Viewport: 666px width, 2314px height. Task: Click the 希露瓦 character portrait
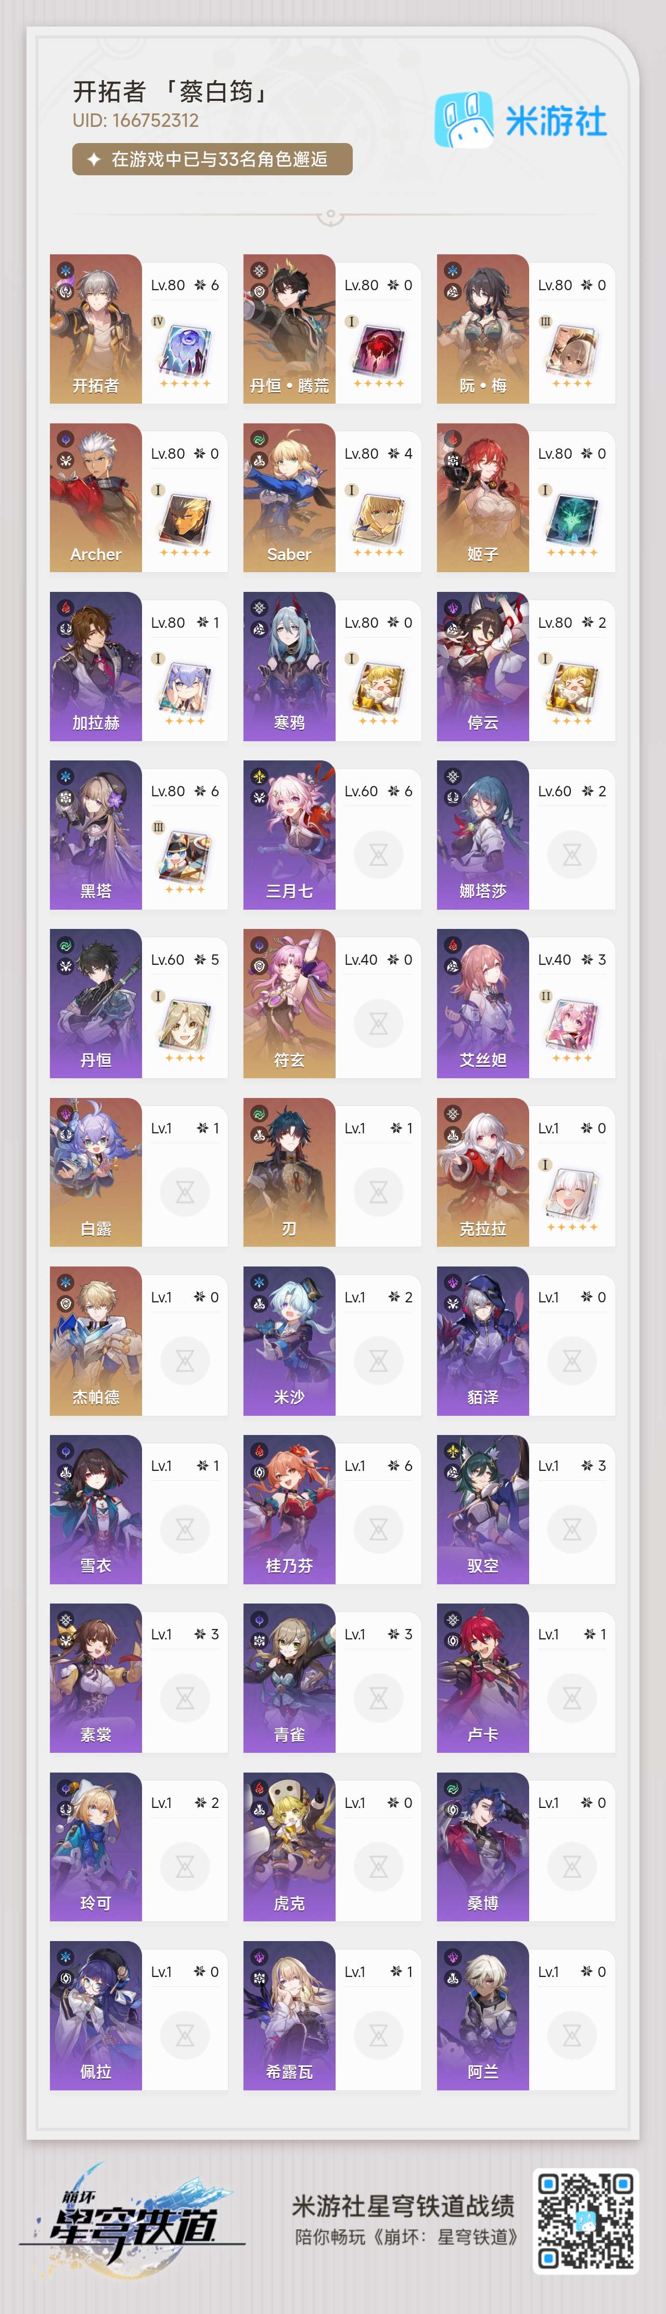289,2016
